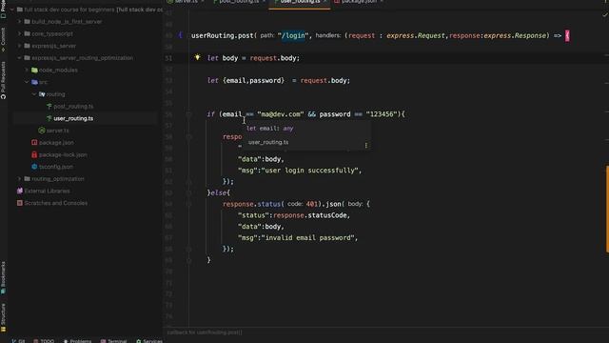Click the package.json file icon
Viewport: 609px width, 343px height.
click(34, 142)
